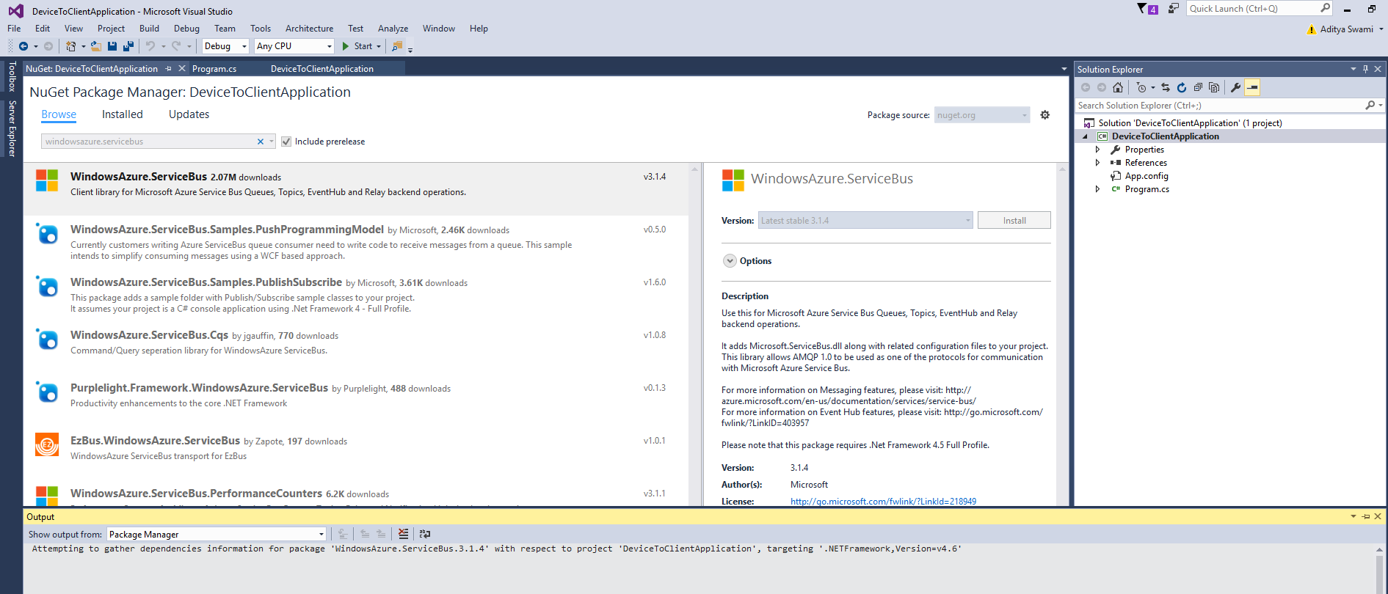Screen dimensions: 1388x594
Task: Open the Architecture menu
Action: click(x=309, y=29)
